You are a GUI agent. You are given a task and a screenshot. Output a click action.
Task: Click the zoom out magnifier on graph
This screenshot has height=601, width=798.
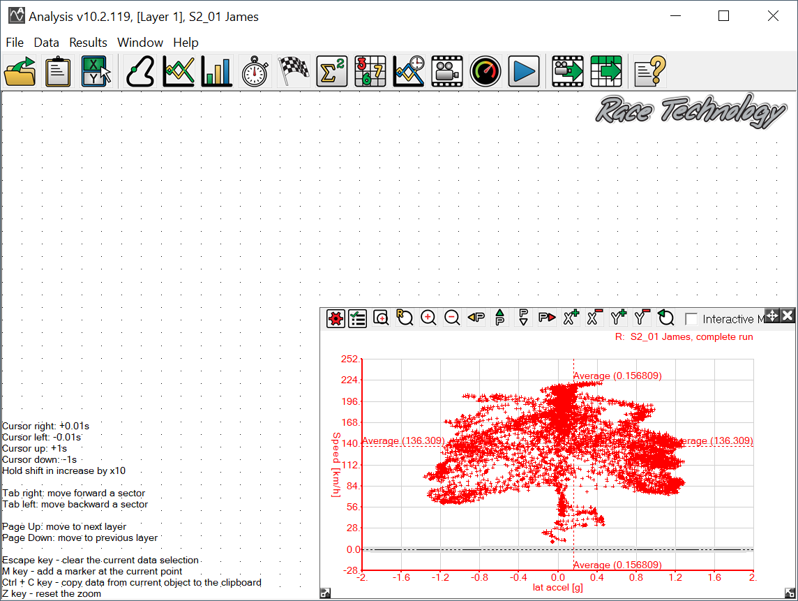tap(452, 318)
